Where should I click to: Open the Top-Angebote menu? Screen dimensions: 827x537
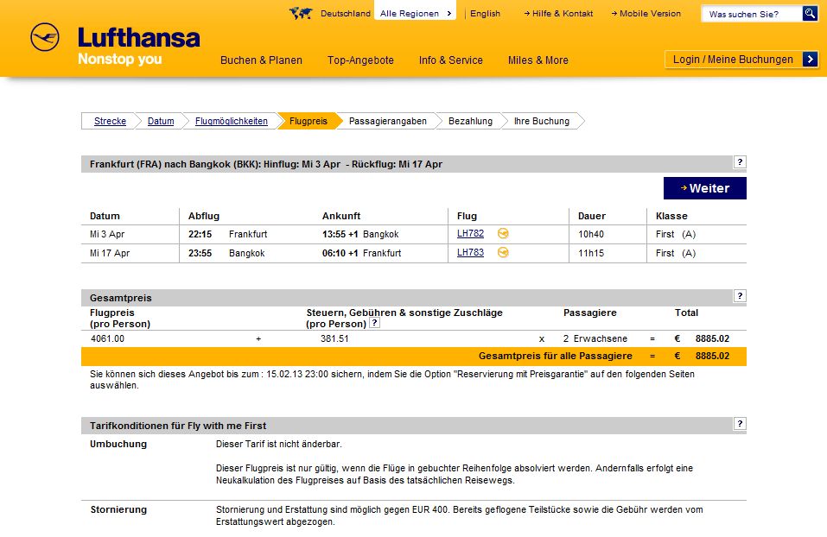[x=360, y=60]
